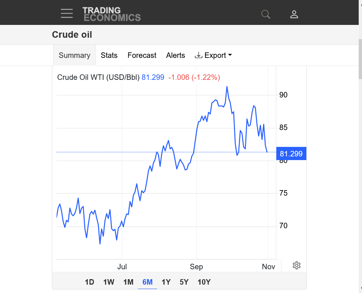This screenshot has height=296, width=362.
Task: Show the 5Y price history
Action: coord(184,282)
